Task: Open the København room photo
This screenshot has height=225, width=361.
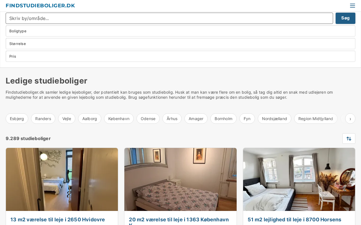Action: [180, 179]
